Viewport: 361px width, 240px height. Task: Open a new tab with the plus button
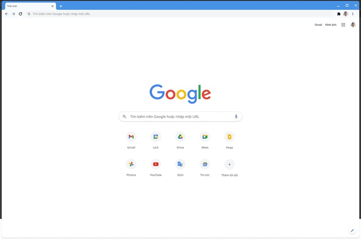tap(61, 6)
